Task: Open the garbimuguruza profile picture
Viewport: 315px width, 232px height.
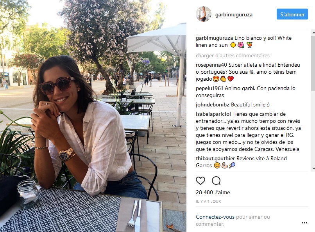Action: click(204, 14)
